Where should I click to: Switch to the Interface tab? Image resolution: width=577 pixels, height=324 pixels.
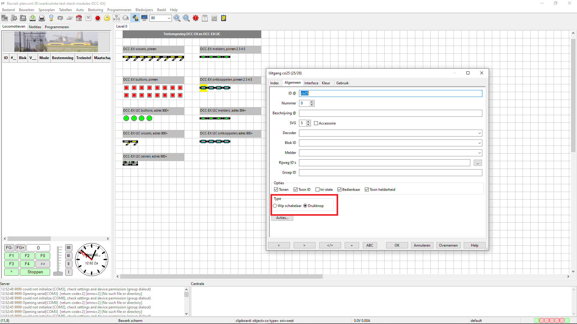pyautogui.click(x=311, y=83)
